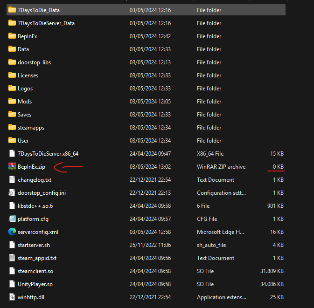Select the BepInEx.zip file name
Screen dimensions: 314x308
click(31, 167)
